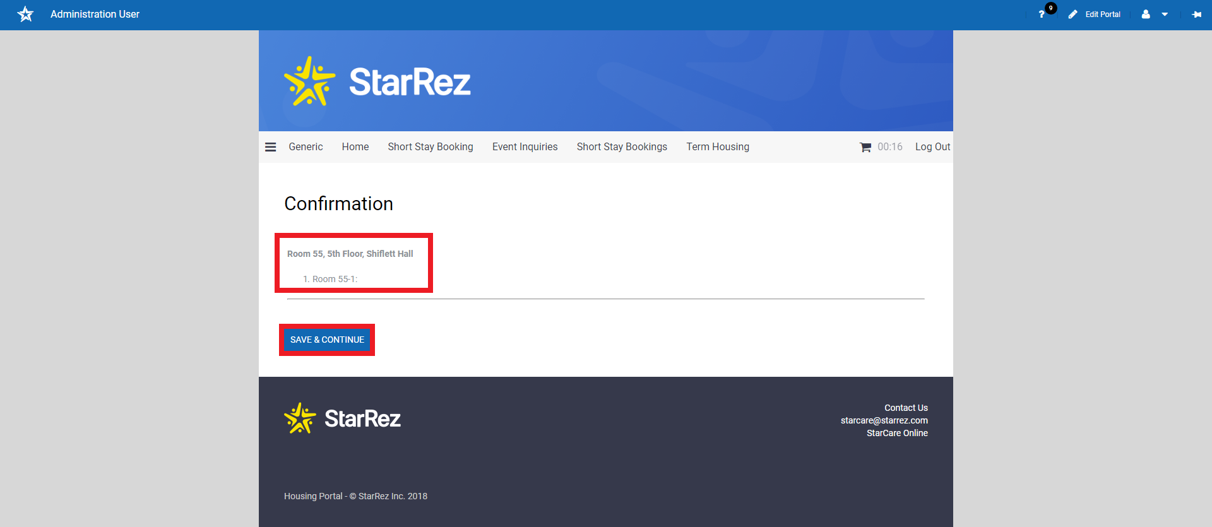Open Term Housing section
The width and height of the screenshot is (1212, 527).
(x=718, y=147)
